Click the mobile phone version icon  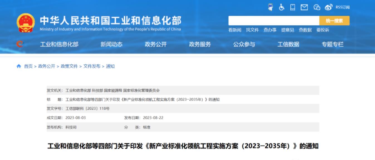coord(293,7)
